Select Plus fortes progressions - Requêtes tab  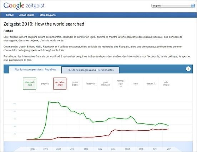point(35,70)
